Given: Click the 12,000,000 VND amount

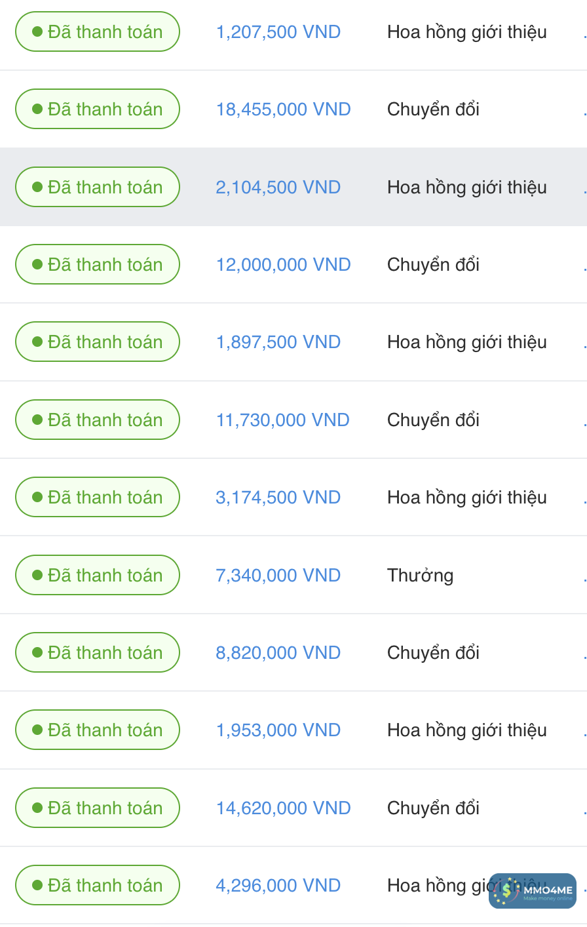Looking at the screenshot, I should click(x=283, y=265).
